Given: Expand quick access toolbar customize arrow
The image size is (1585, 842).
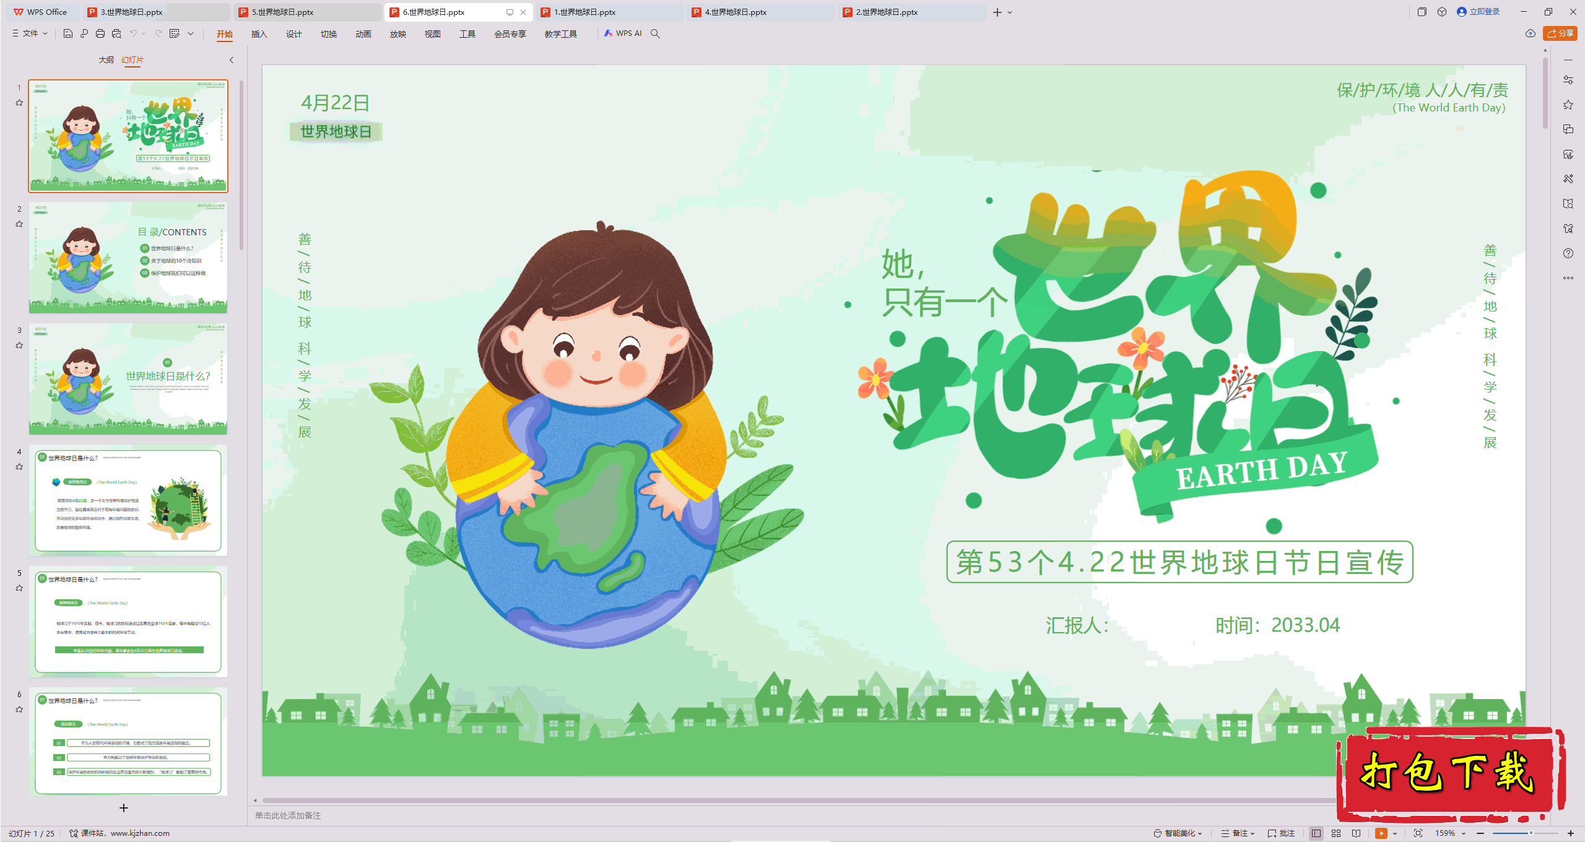Looking at the screenshot, I should pyautogui.click(x=191, y=33).
